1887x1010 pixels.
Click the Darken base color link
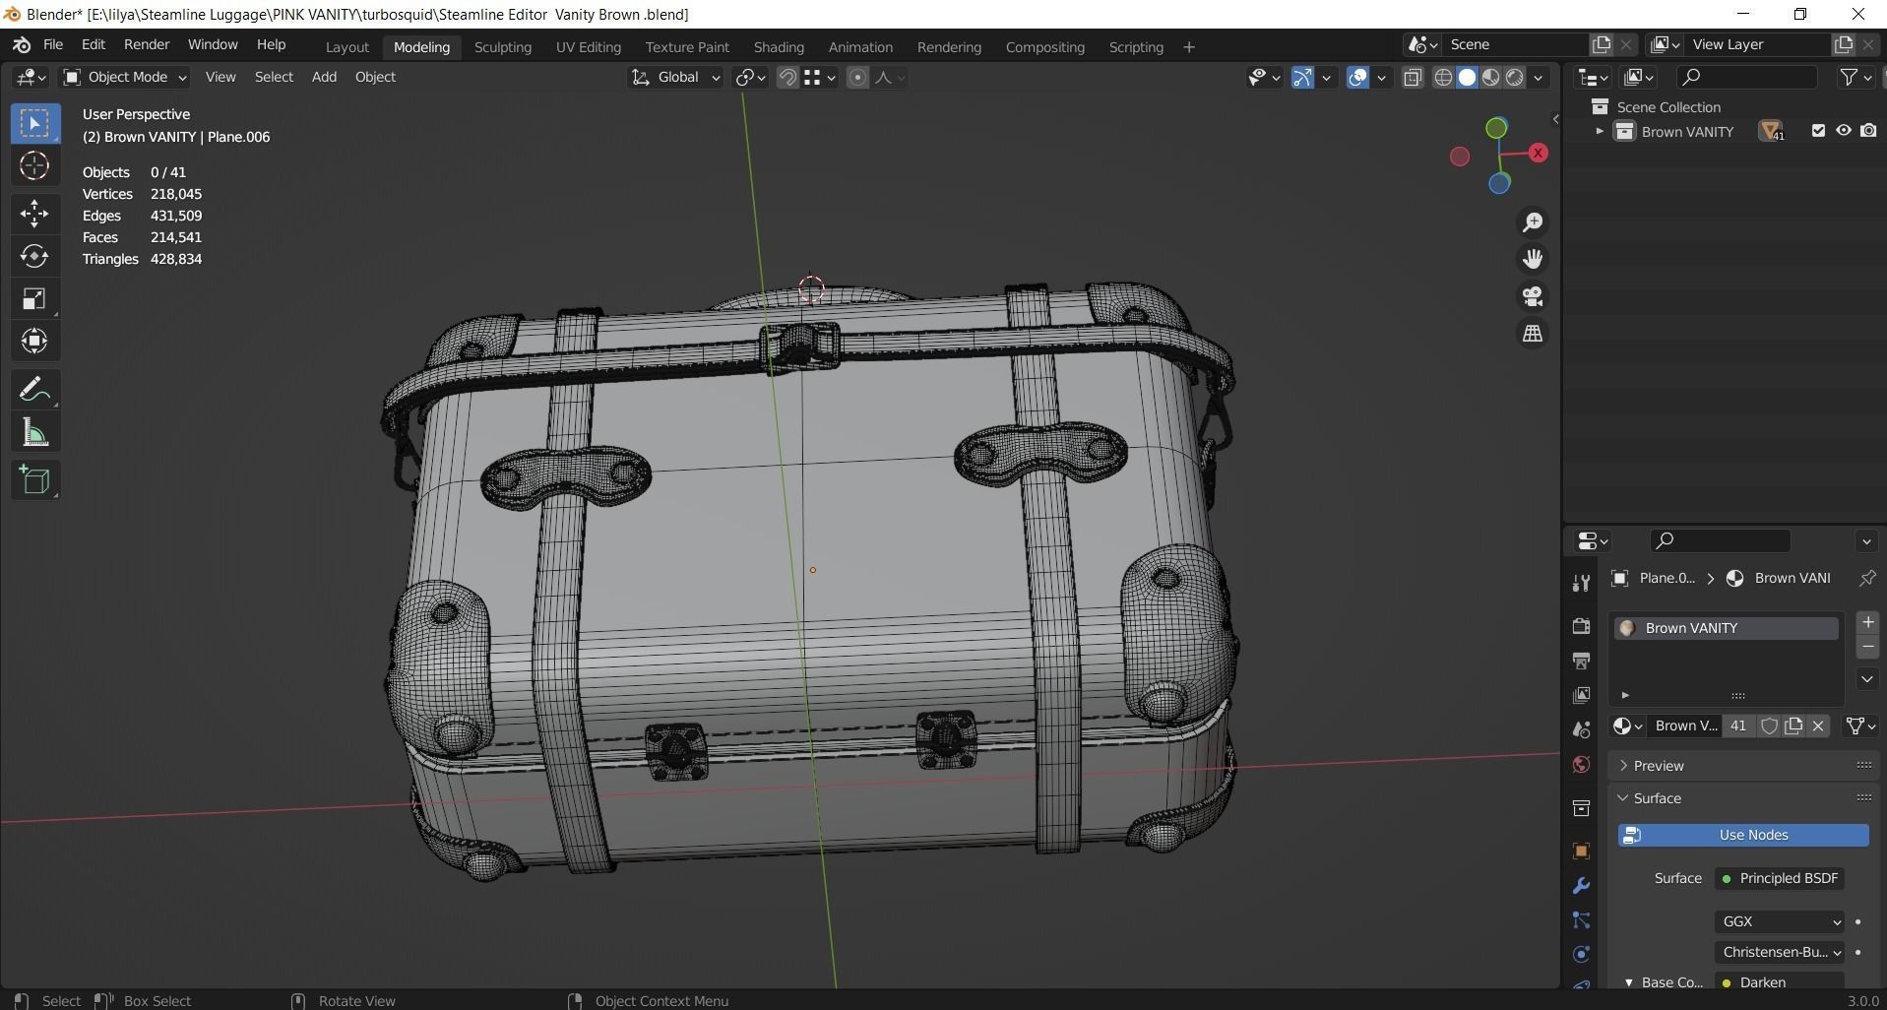[1780, 982]
